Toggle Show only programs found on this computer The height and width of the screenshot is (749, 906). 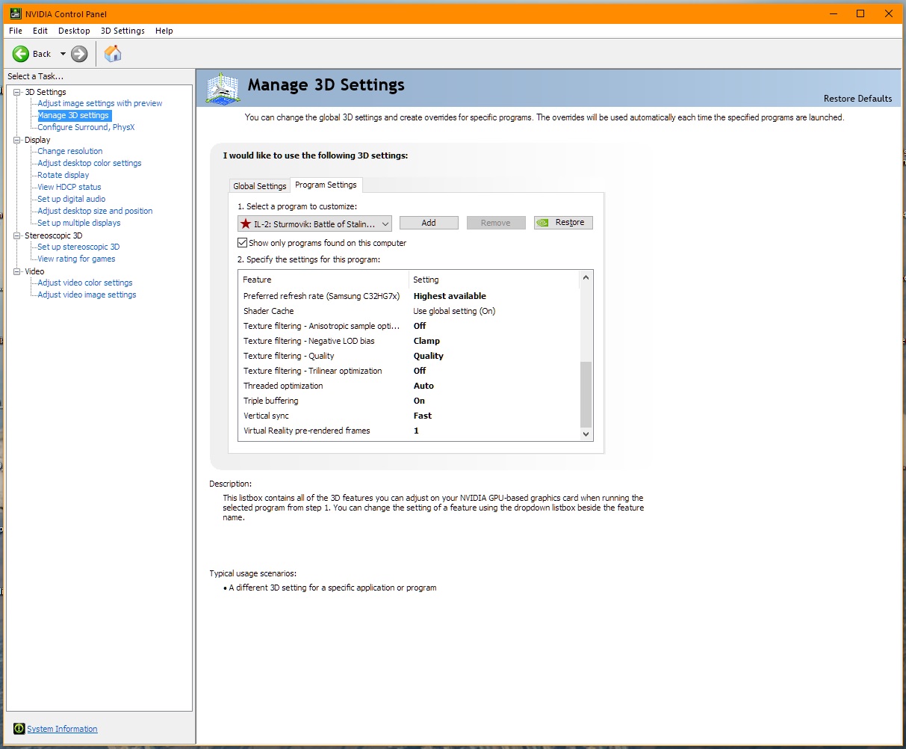[x=242, y=243]
